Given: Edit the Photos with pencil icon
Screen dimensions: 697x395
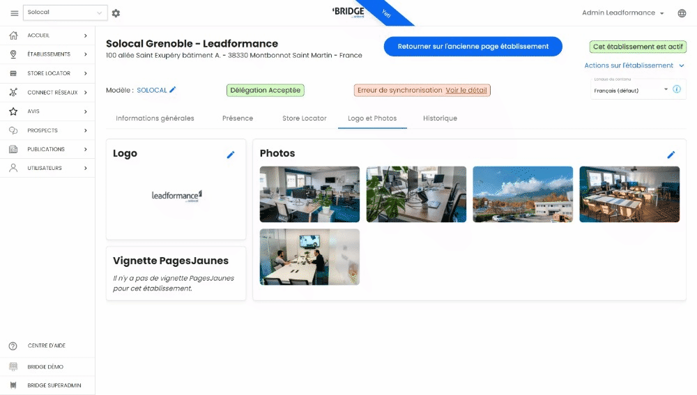Looking at the screenshot, I should click(671, 155).
